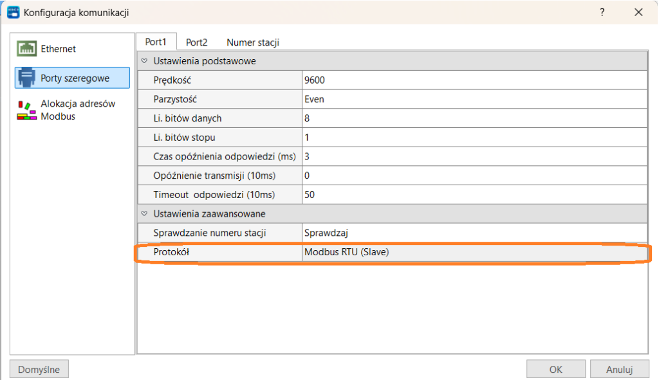
Task: Collapse the Ustawienia podstawowe section
Action: (x=144, y=61)
